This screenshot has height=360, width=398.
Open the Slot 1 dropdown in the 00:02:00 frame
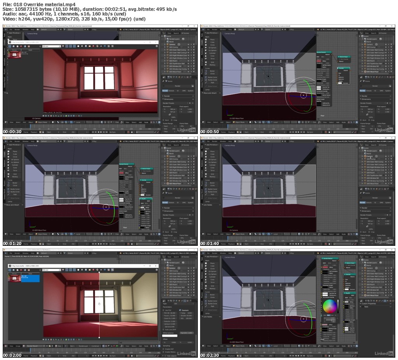[x=73, y=346]
